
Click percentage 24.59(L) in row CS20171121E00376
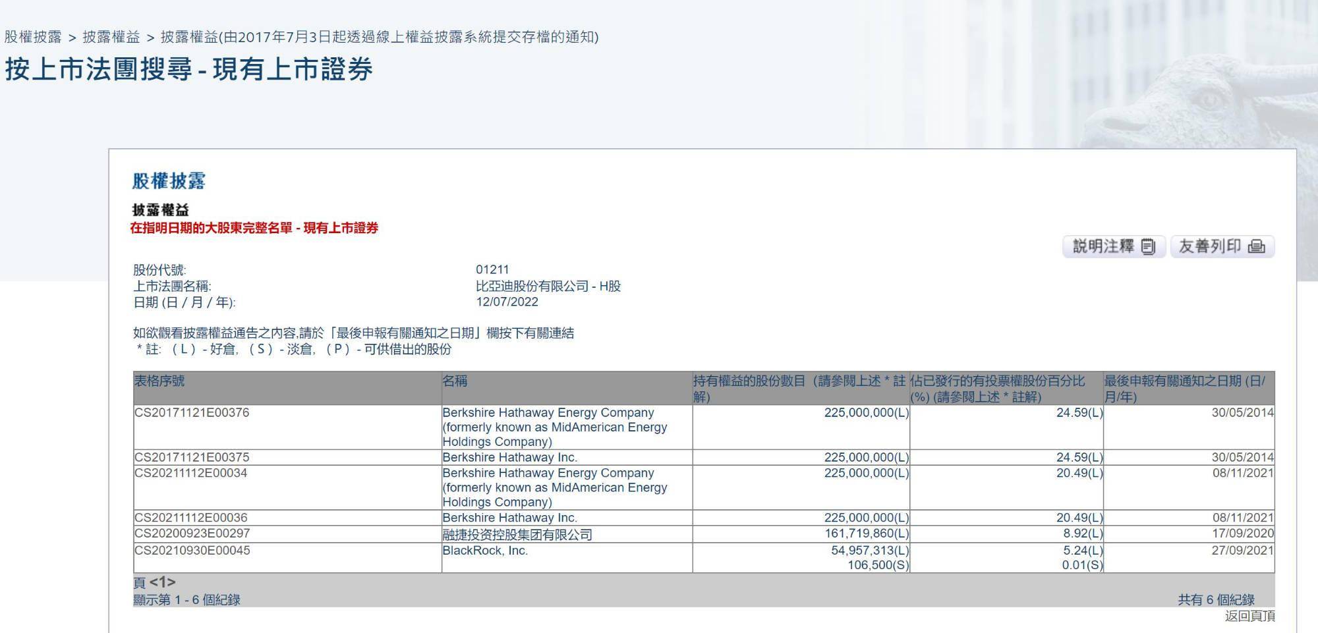pyautogui.click(x=1080, y=413)
